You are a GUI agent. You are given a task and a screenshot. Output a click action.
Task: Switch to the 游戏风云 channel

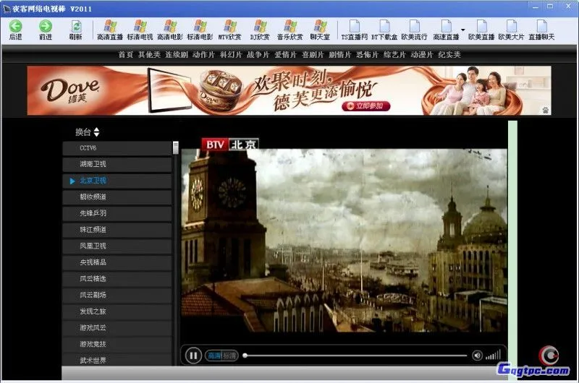pyautogui.click(x=117, y=327)
